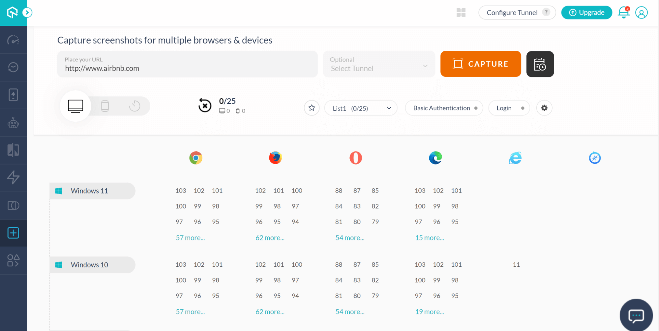Toggle Basic Authentication option
Viewport: 659px width, 331px height.
tap(444, 108)
